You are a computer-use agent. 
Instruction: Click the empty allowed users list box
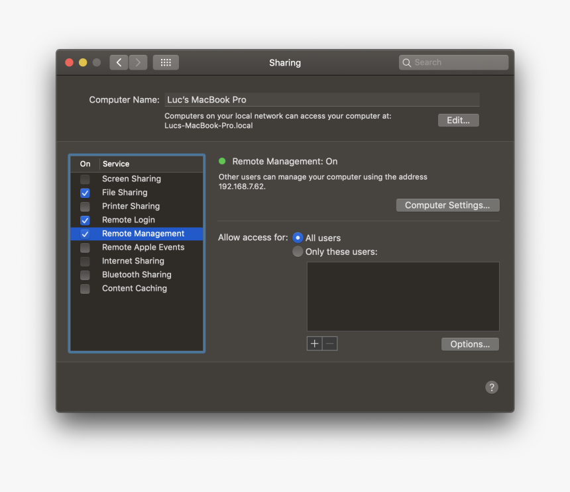(x=403, y=296)
